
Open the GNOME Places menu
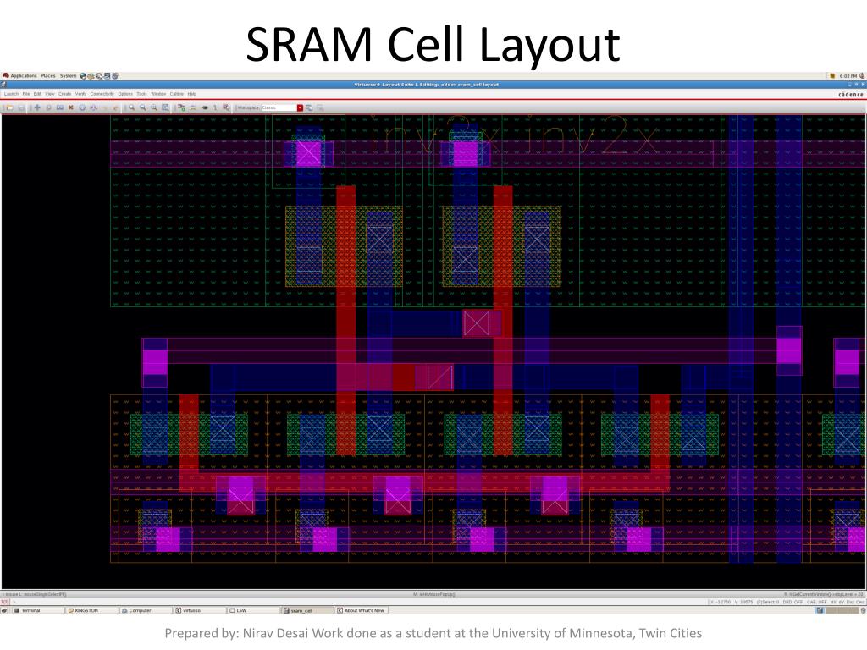[48, 75]
